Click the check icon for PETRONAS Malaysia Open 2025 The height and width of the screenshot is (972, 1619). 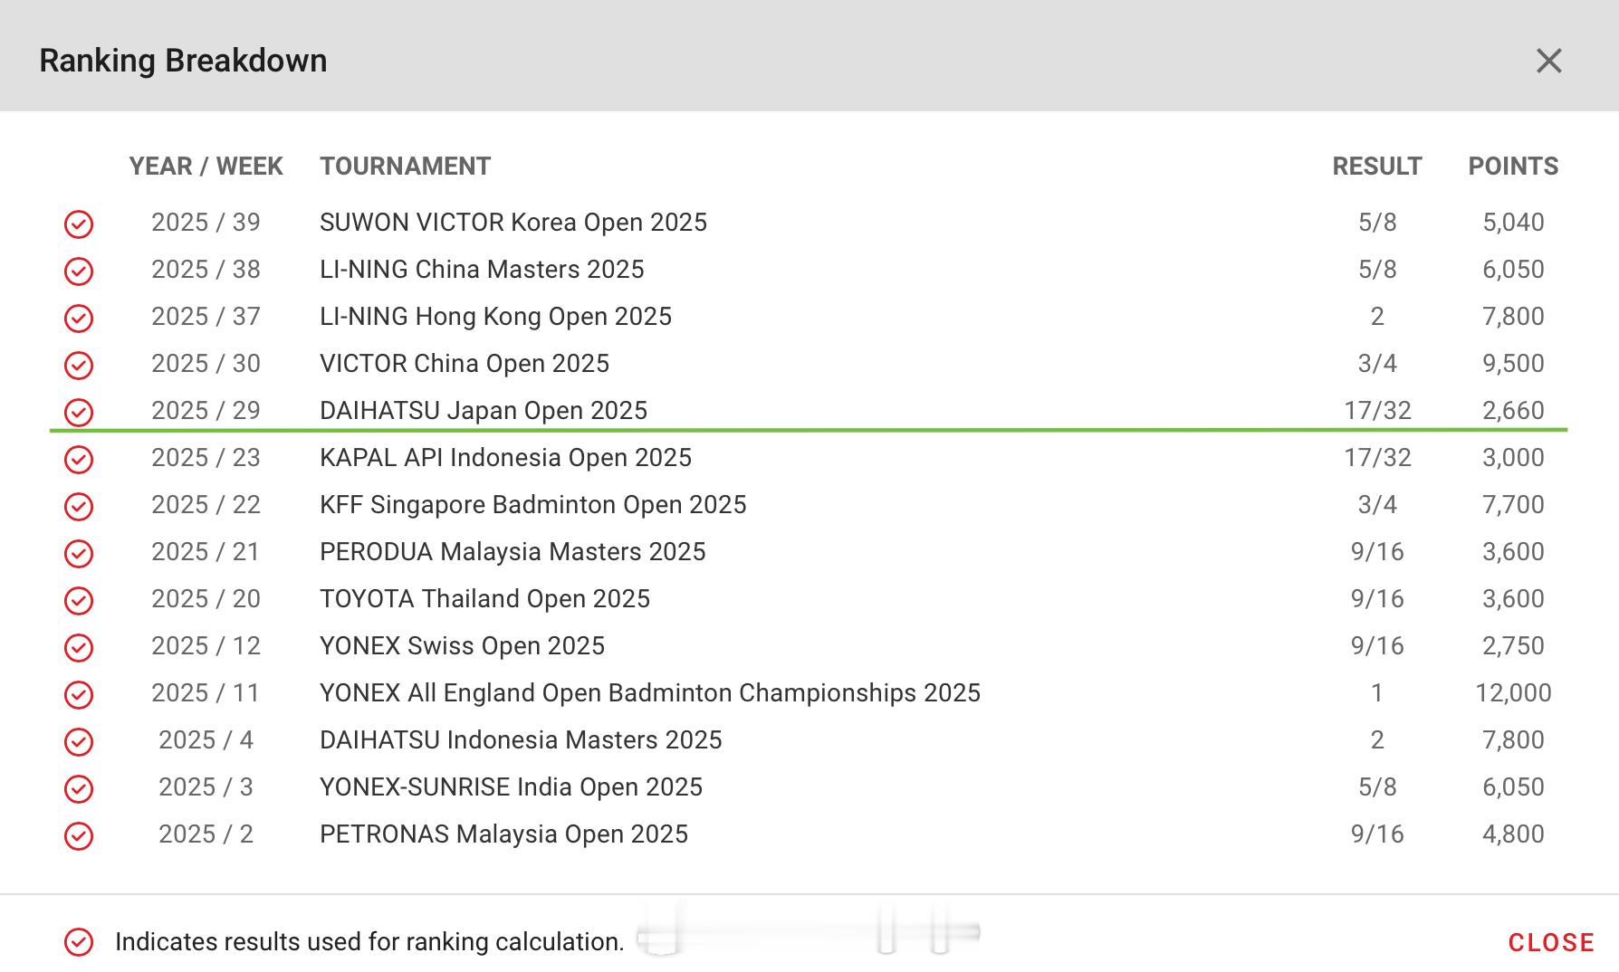(x=79, y=835)
